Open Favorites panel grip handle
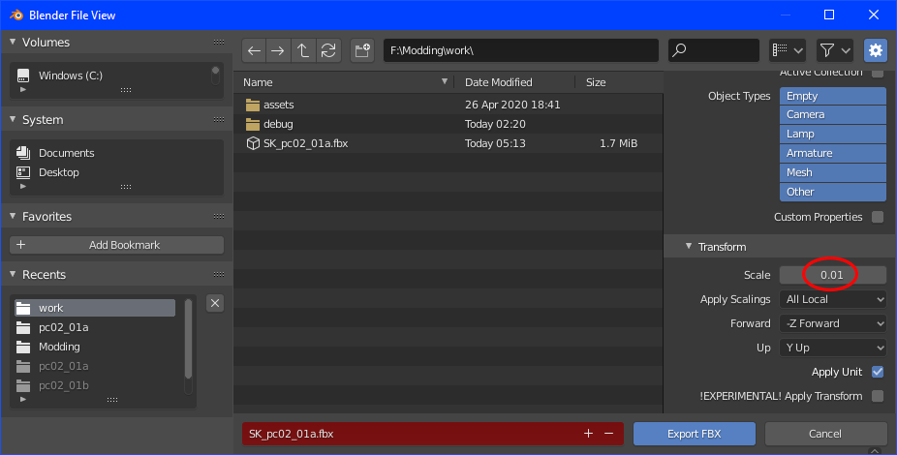The width and height of the screenshot is (897, 455). [x=219, y=217]
